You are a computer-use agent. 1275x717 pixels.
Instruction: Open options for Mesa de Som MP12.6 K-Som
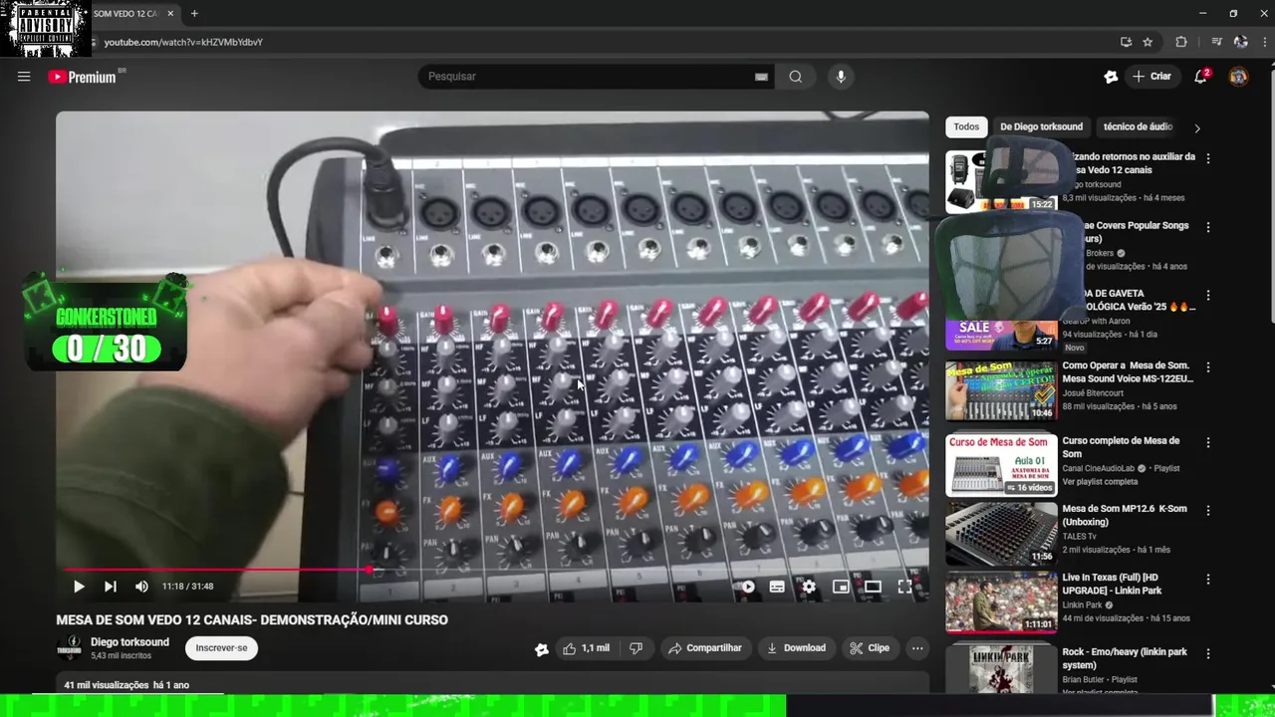(x=1208, y=511)
